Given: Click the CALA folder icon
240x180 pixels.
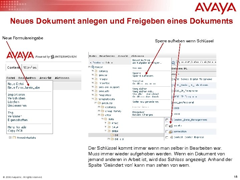Looking at the screenshot, I should [x=109, y=127].
